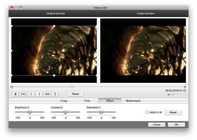This screenshot has height=140, width=197.
Task: Click Reset button in Effect panel
Action: (x=173, y=112)
